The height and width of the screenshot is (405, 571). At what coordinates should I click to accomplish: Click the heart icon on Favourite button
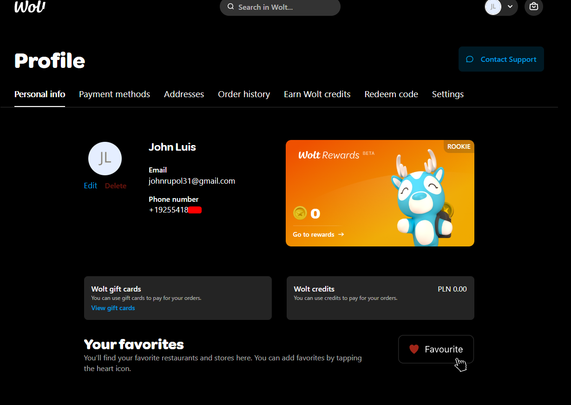pyautogui.click(x=414, y=349)
